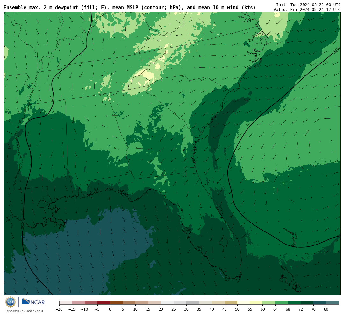Click the 45 colorbar tick label
Image resolution: width=344 pixels, height=315 pixels.
(225, 309)
